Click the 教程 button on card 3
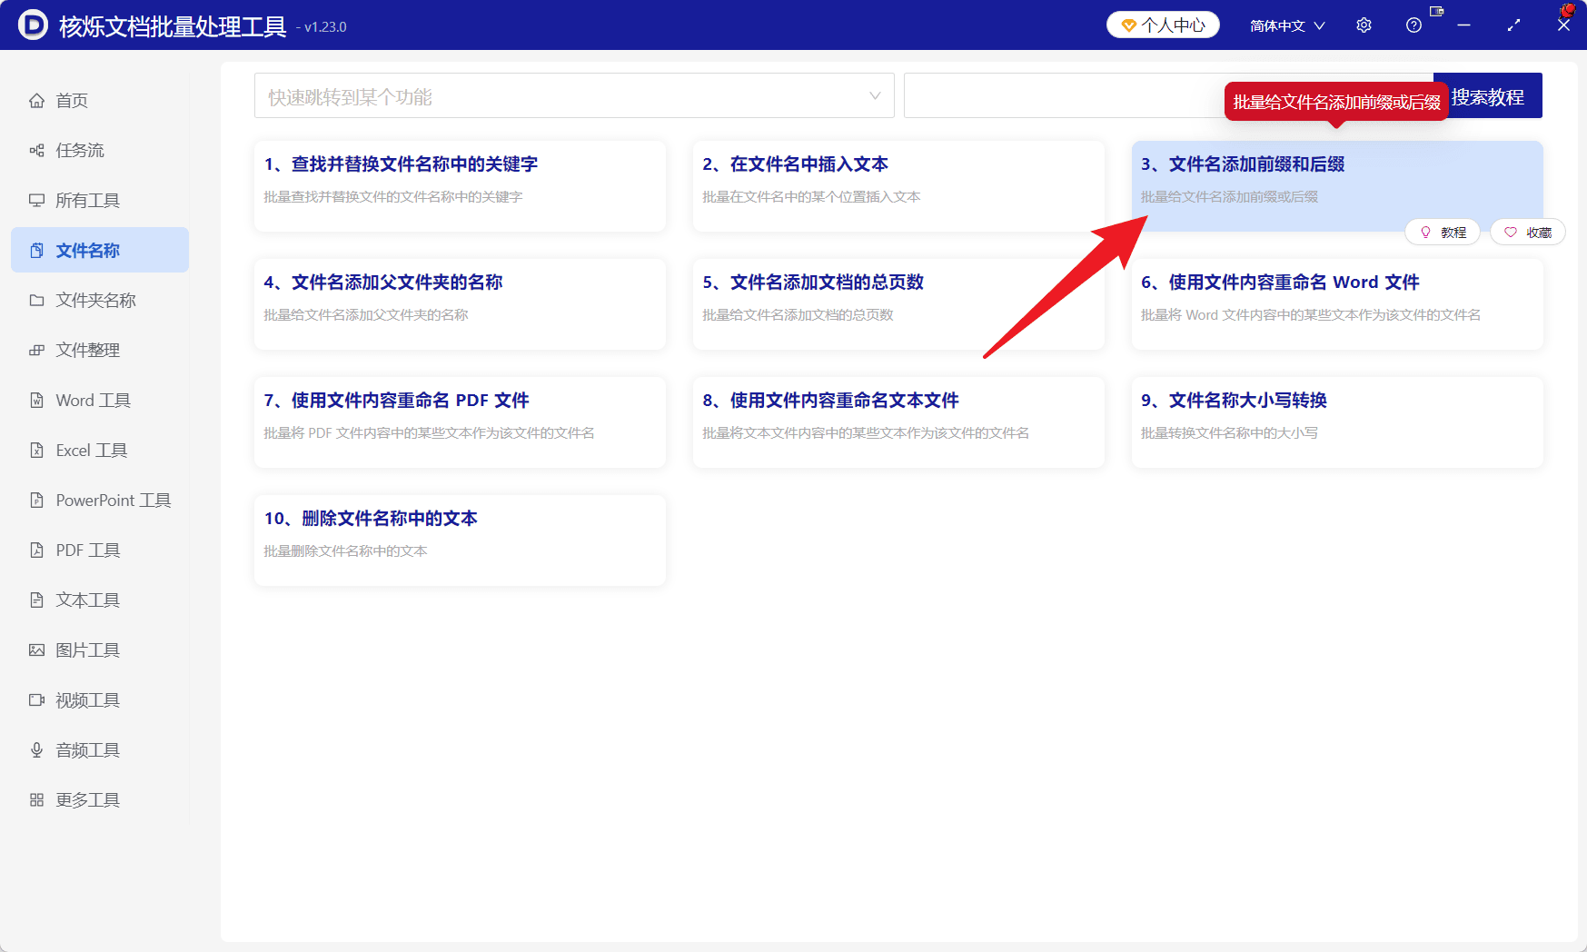1587x952 pixels. tap(1443, 233)
